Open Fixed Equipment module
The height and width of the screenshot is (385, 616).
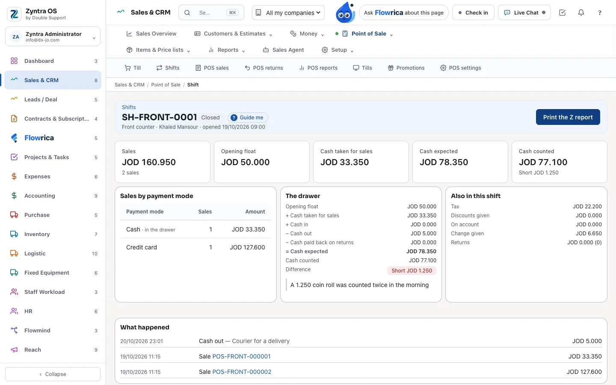53,273
